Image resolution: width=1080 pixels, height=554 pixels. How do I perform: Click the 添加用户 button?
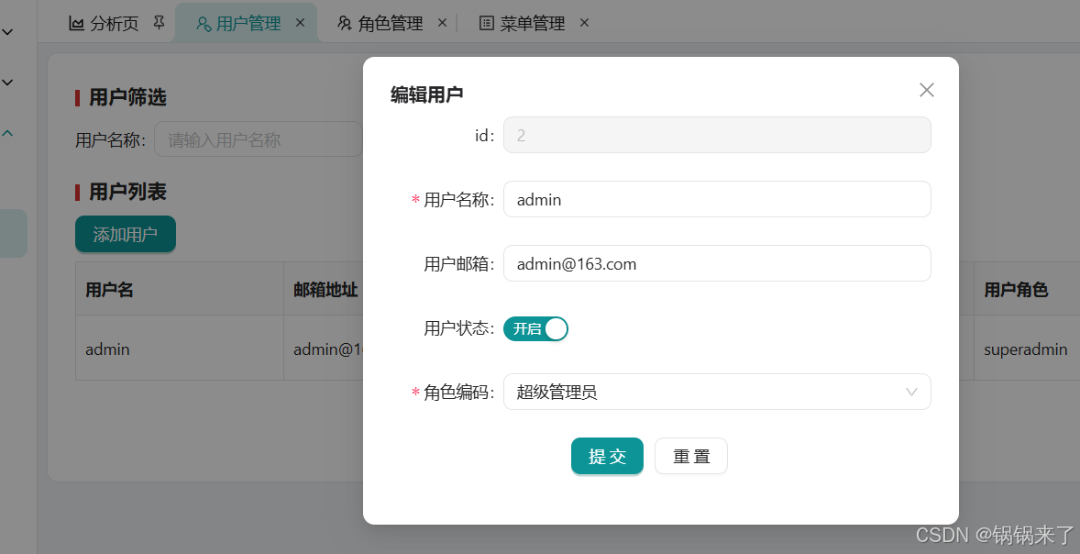click(x=125, y=234)
